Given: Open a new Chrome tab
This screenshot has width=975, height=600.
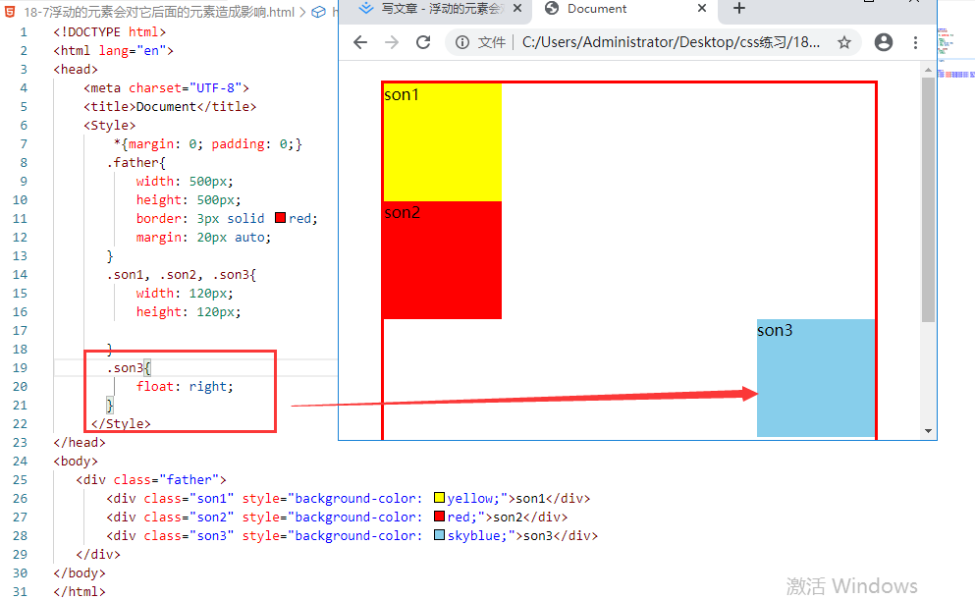Looking at the screenshot, I should coord(739,9).
